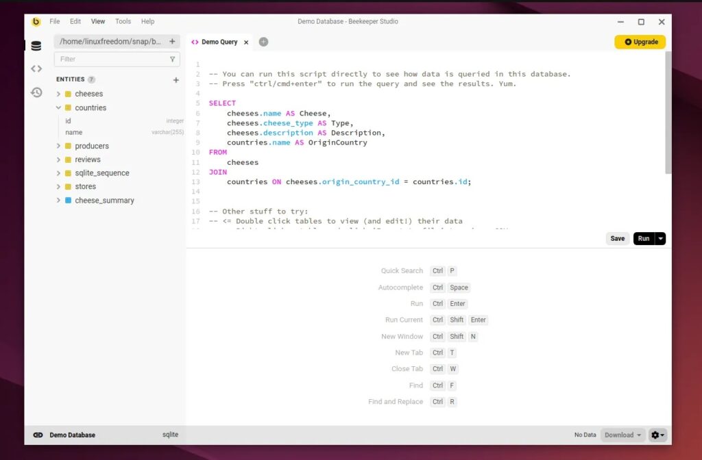Screen dimensions: 702x460
Task: Open Run options dropdown arrow
Action: [x=660, y=239]
